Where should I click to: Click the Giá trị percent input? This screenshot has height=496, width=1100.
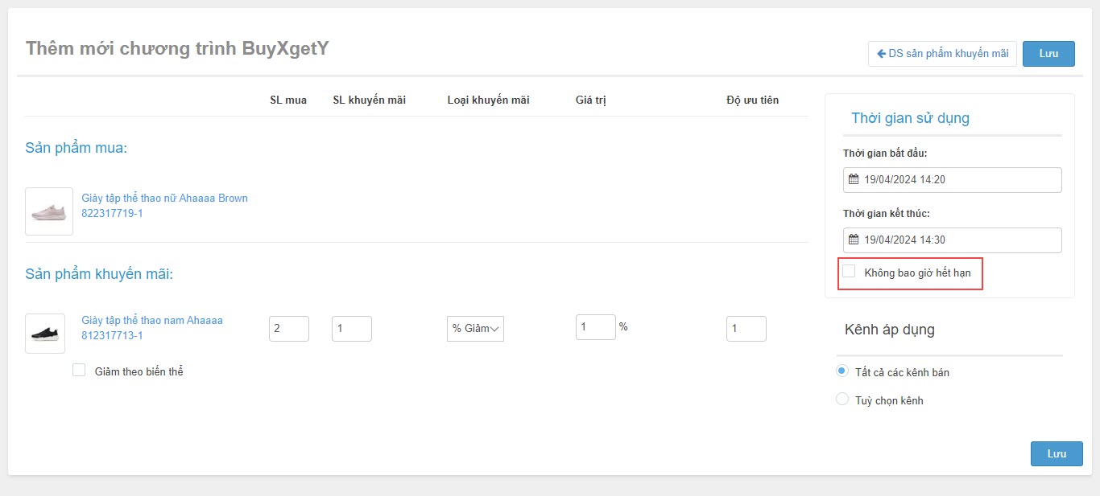coord(595,327)
